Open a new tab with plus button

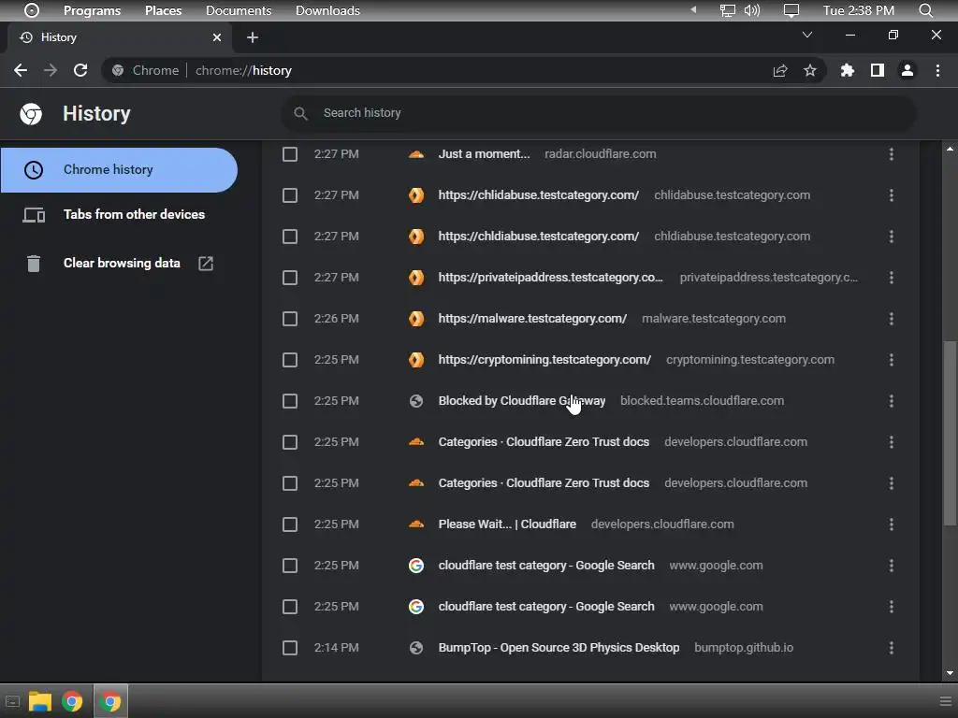(253, 37)
